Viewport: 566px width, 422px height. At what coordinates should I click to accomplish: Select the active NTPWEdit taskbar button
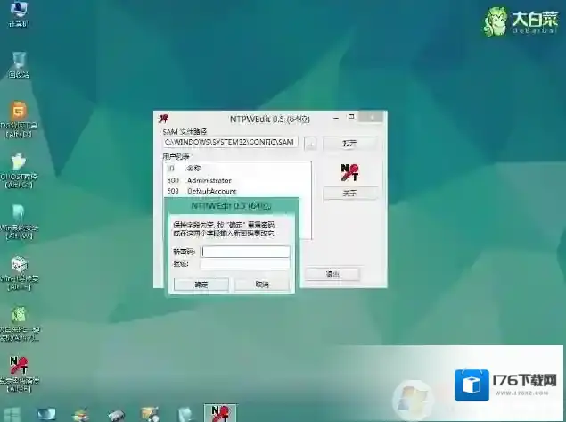click(220, 413)
